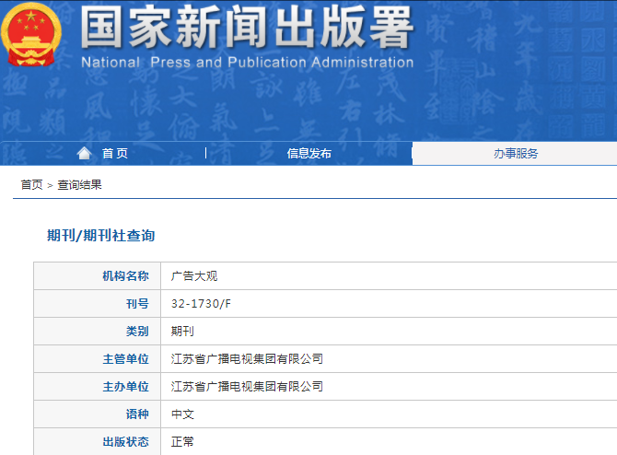Switch to the 办事服务 tab

(515, 154)
